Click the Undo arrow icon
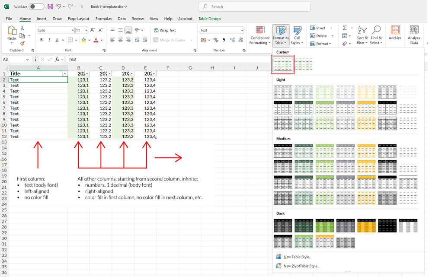The image size is (432, 280). 58,6
